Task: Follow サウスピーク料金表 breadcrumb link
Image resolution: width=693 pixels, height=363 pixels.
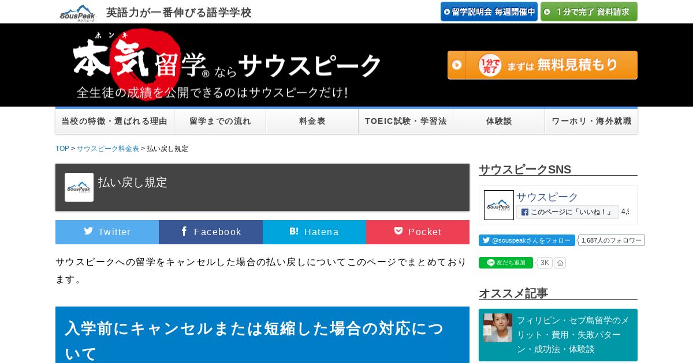Action: (x=108, y=149)
